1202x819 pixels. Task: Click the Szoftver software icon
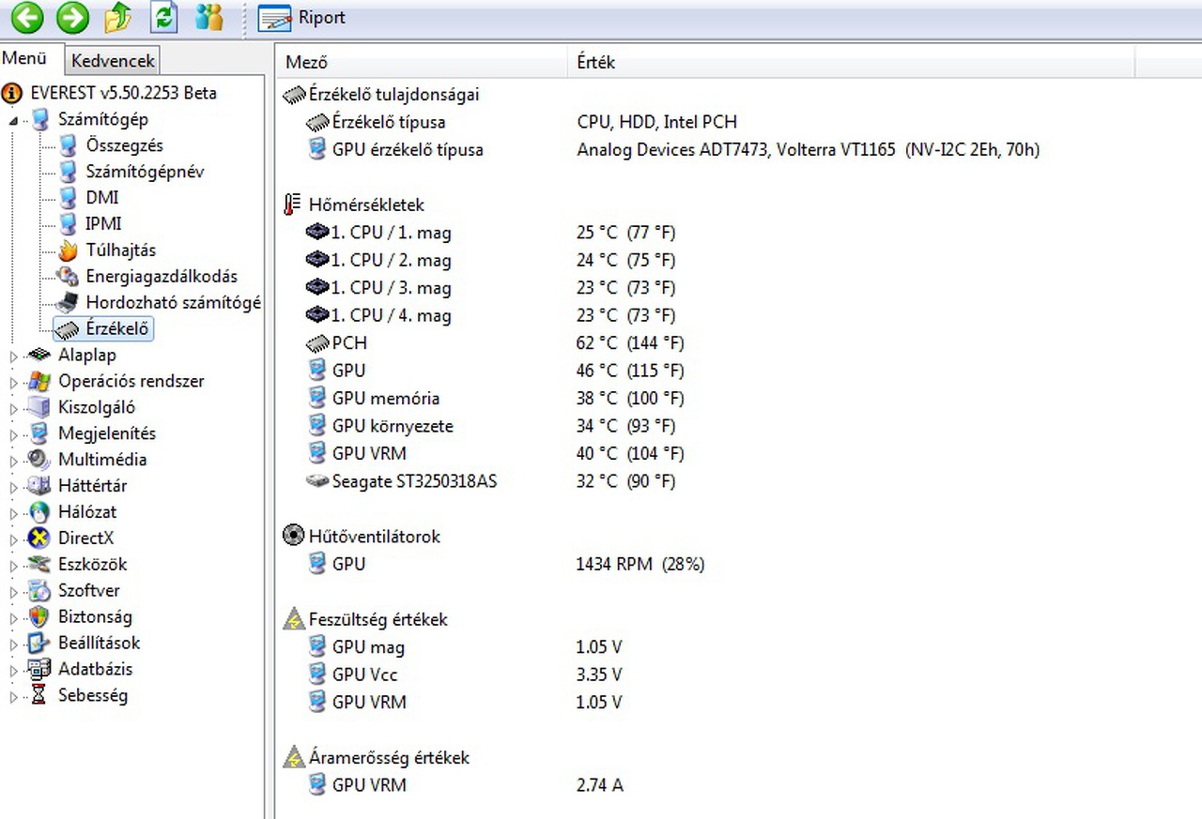[x=39, y=591]
